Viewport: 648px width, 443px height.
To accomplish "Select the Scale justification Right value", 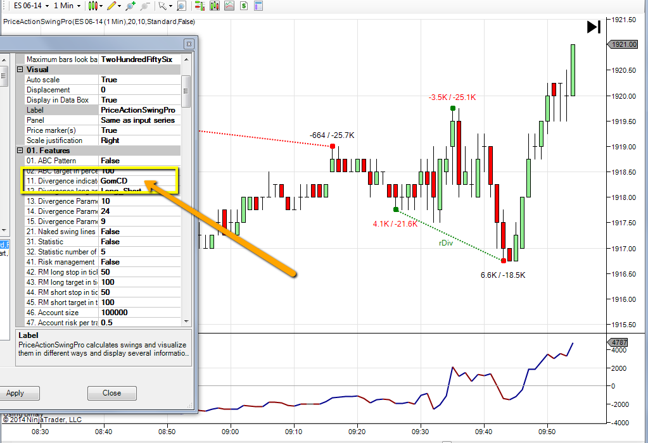I will [140, 140].
